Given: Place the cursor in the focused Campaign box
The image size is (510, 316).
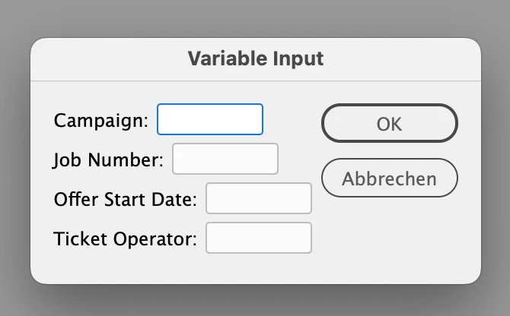Looking at the screenshot, I should click(x=210, y=119).
